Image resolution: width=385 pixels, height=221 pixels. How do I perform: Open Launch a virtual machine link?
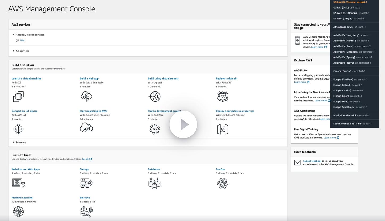[26, 78]
